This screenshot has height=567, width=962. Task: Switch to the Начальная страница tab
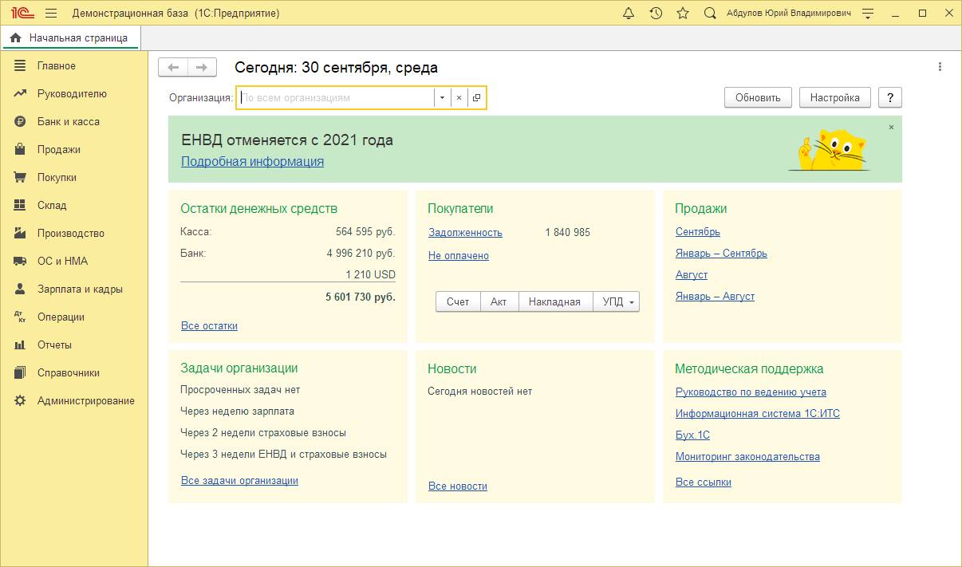[70, 37]
